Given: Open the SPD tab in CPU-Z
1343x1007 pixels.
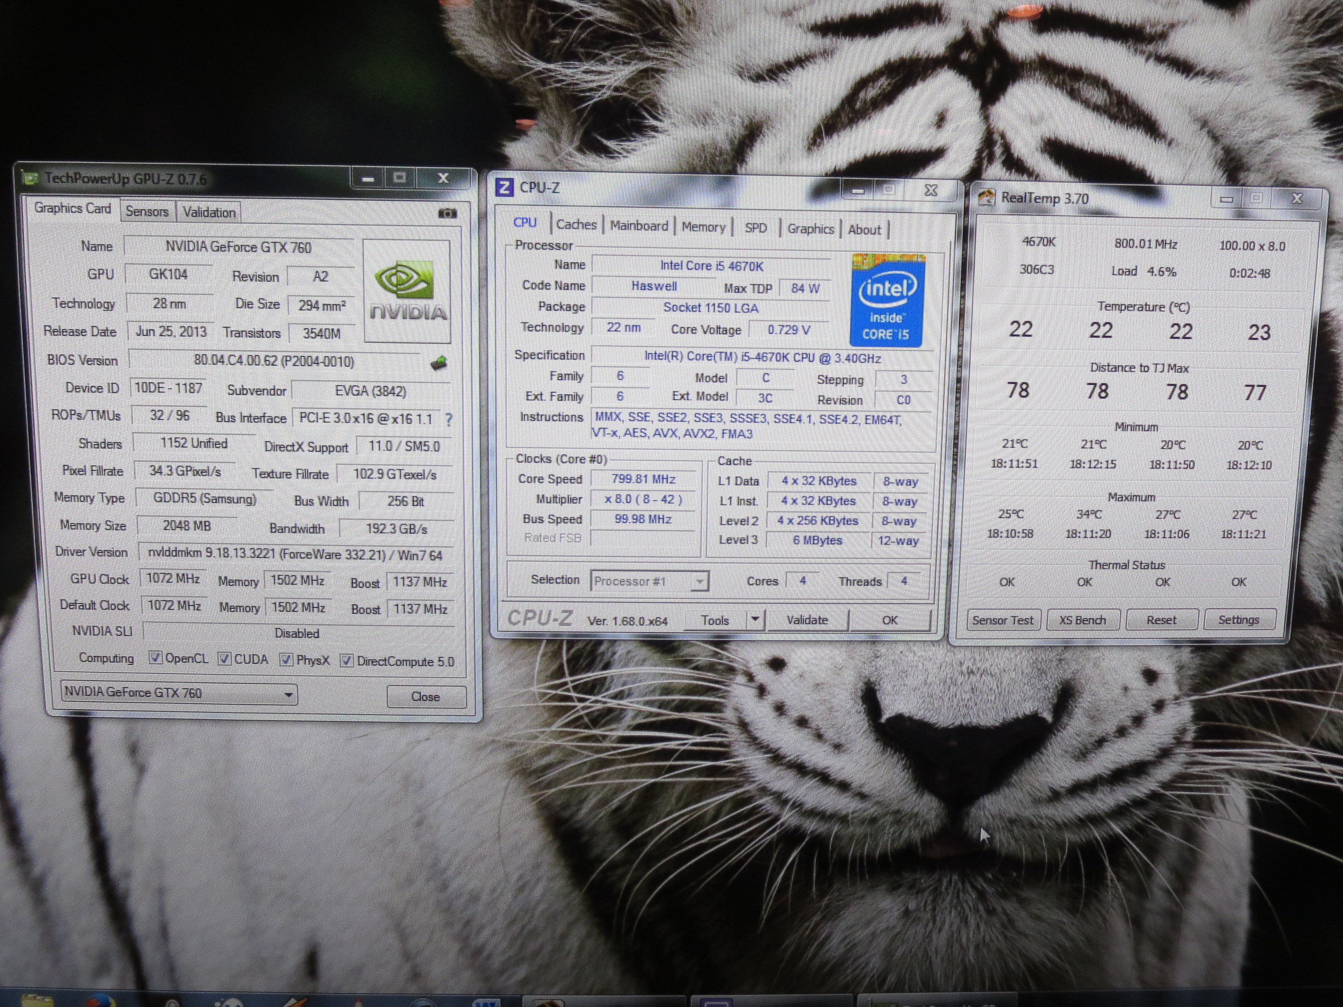Looking at the screenshot, I should (x=755, y=228).
